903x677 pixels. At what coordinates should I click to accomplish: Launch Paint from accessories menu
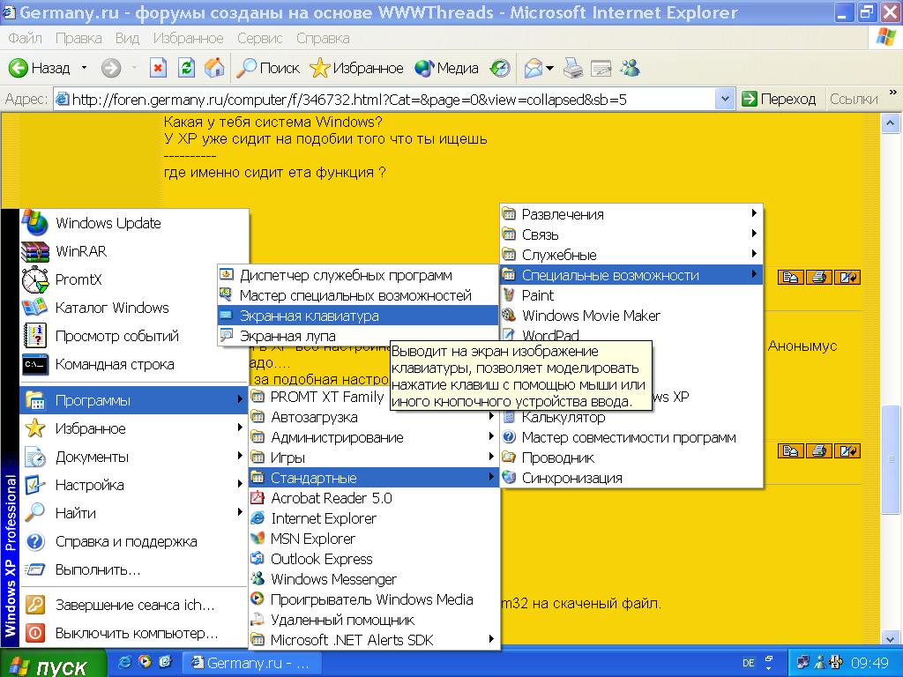631,295
